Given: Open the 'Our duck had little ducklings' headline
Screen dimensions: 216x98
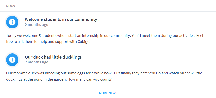Looking at the screenshot, I should [53, 57].
